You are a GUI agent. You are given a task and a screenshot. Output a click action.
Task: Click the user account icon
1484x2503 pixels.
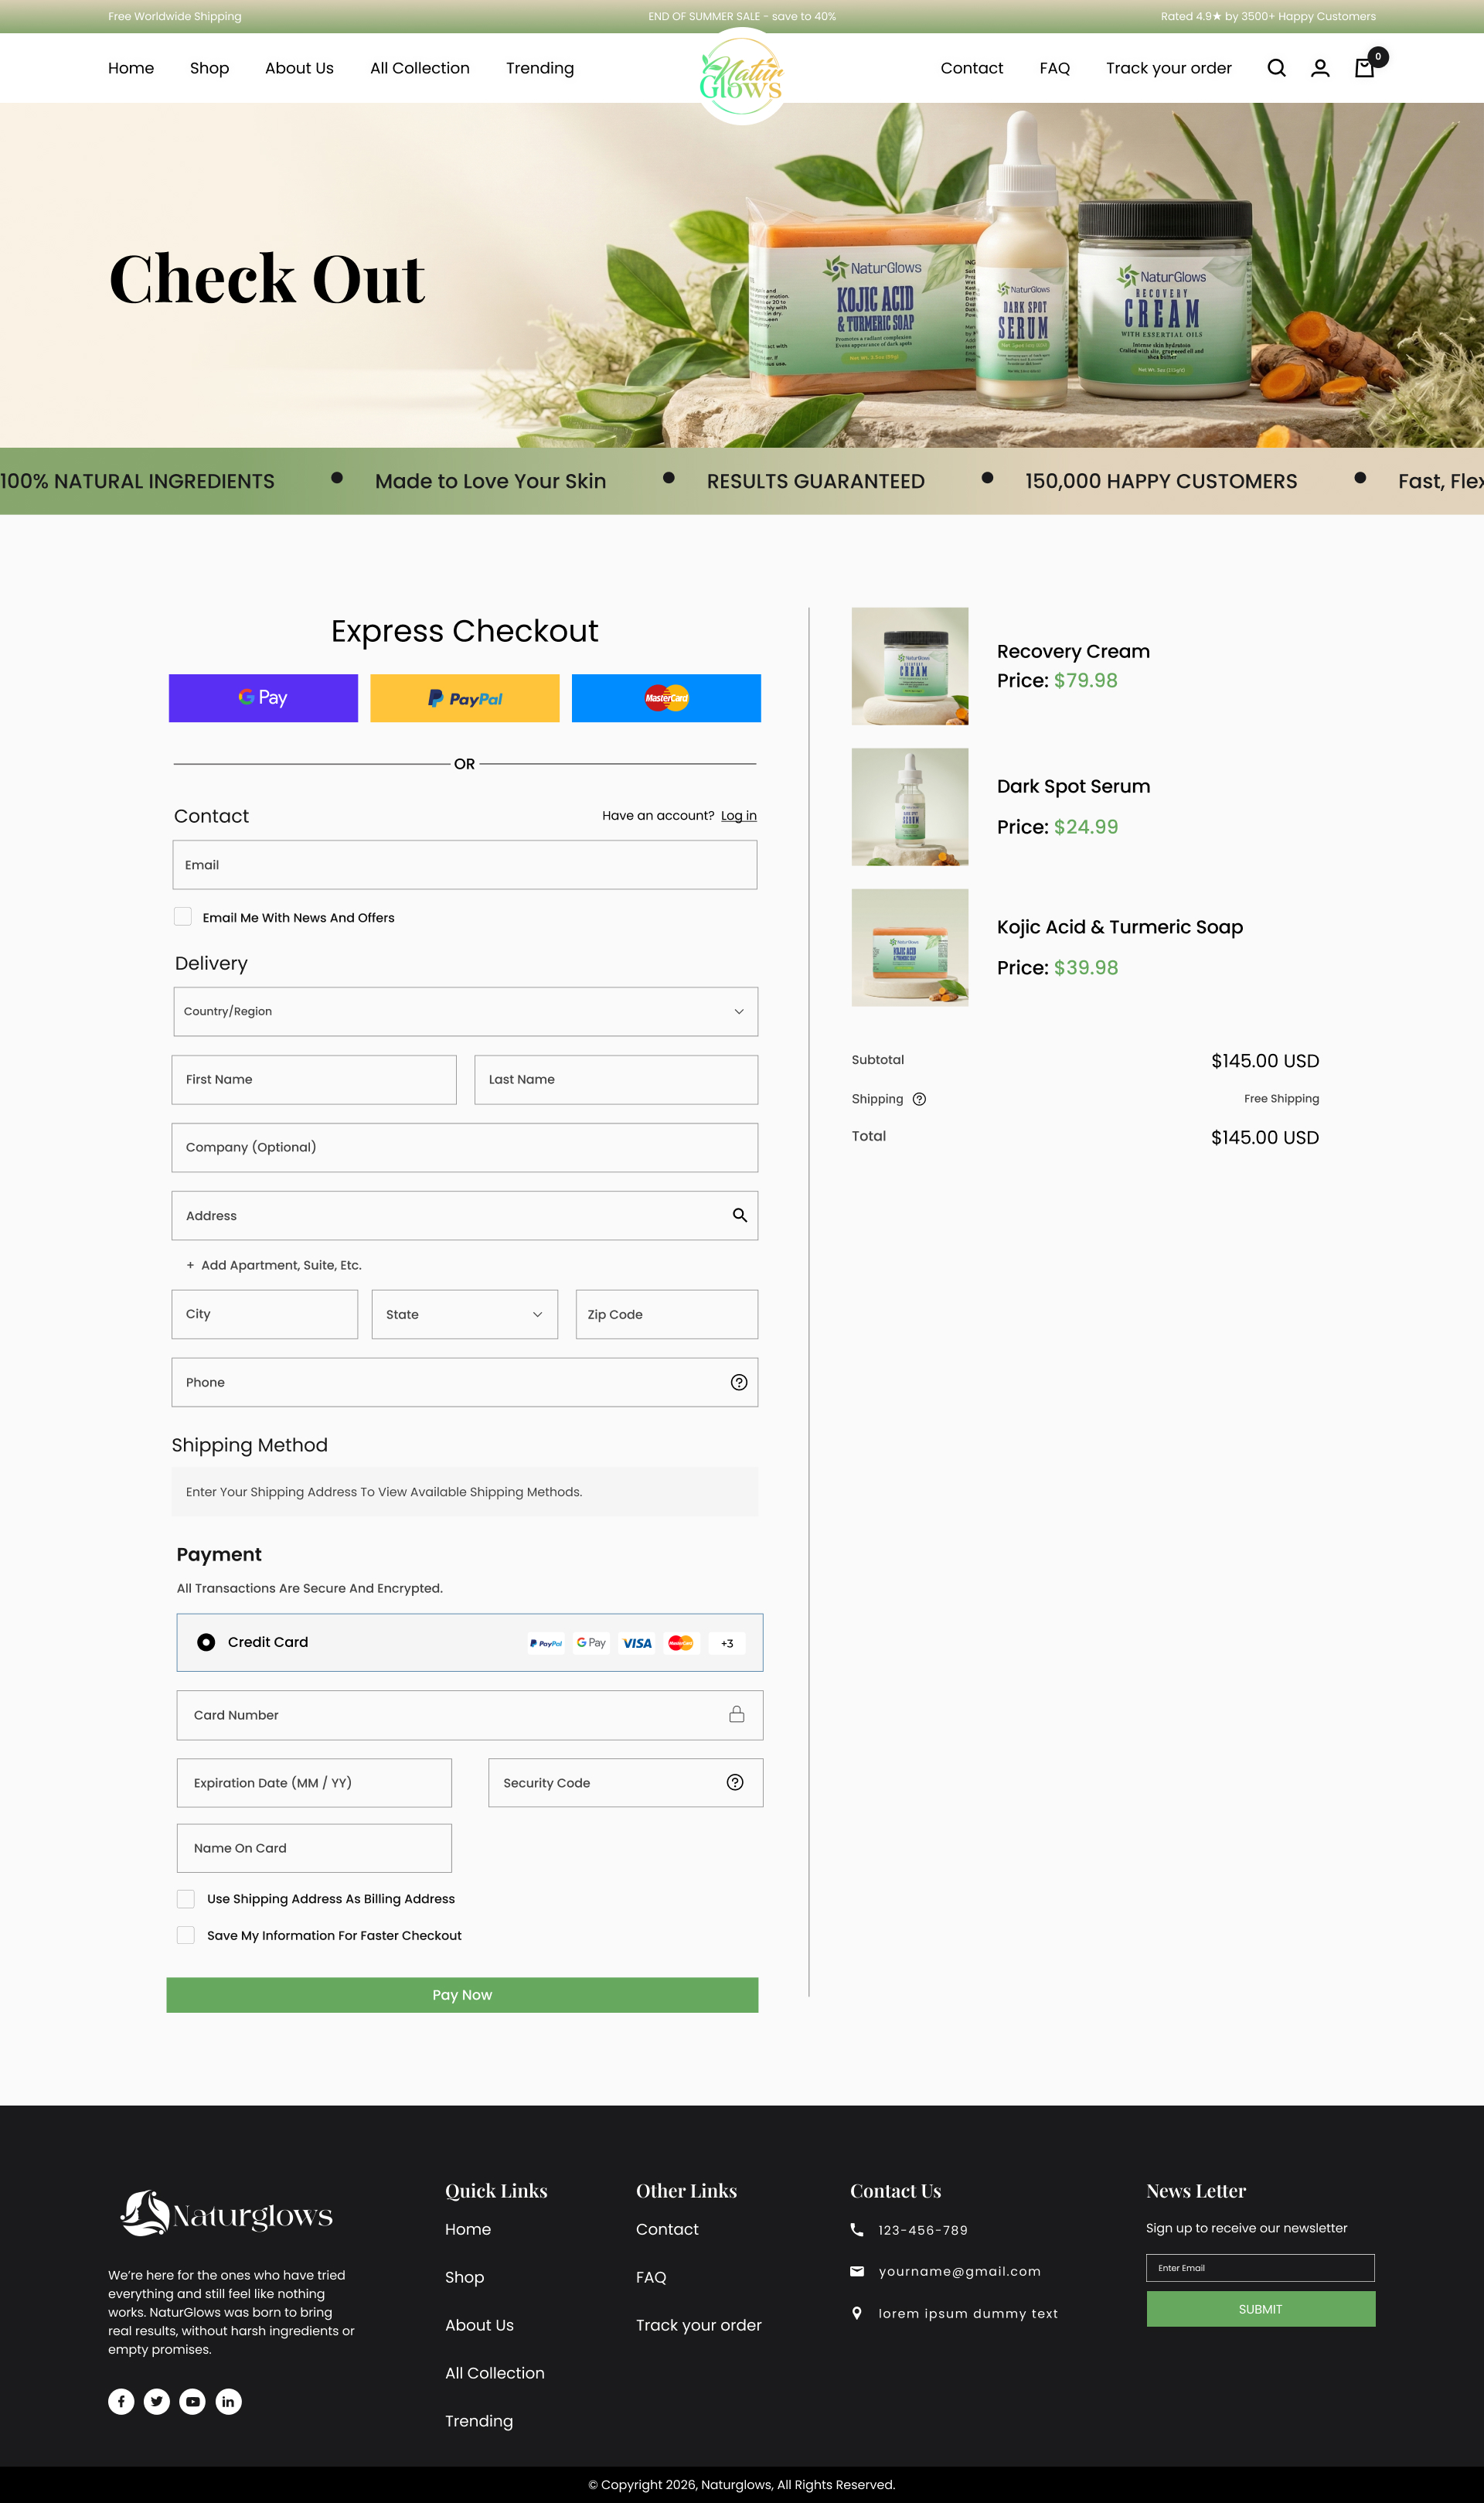click(x=1320, y=68)
